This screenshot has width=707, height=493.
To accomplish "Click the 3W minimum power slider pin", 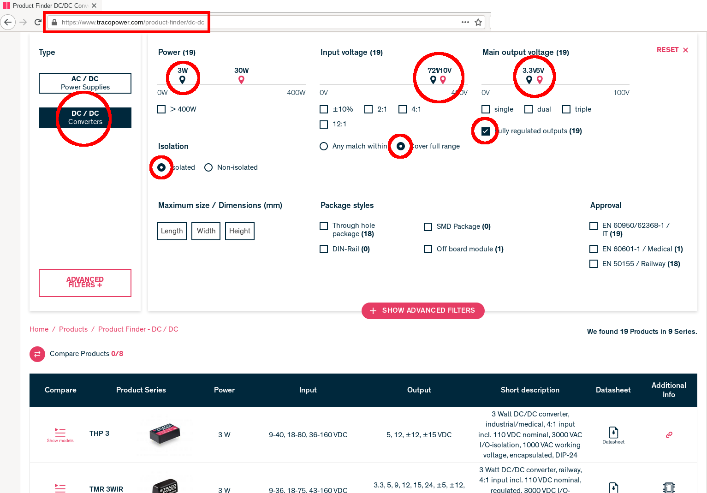I will [182, 80].
